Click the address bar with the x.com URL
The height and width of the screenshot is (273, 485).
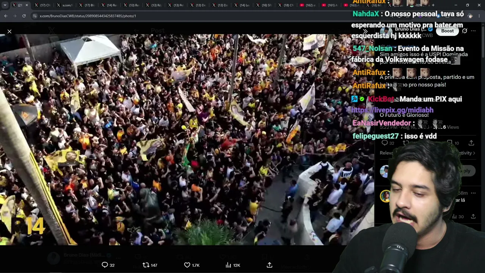[x=189, y=16]
